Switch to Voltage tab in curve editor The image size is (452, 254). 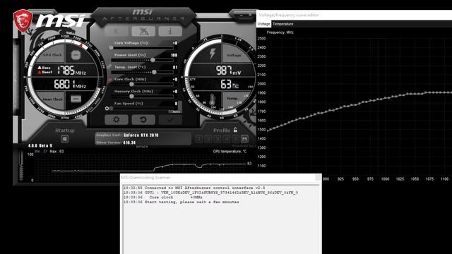(263, 24)
